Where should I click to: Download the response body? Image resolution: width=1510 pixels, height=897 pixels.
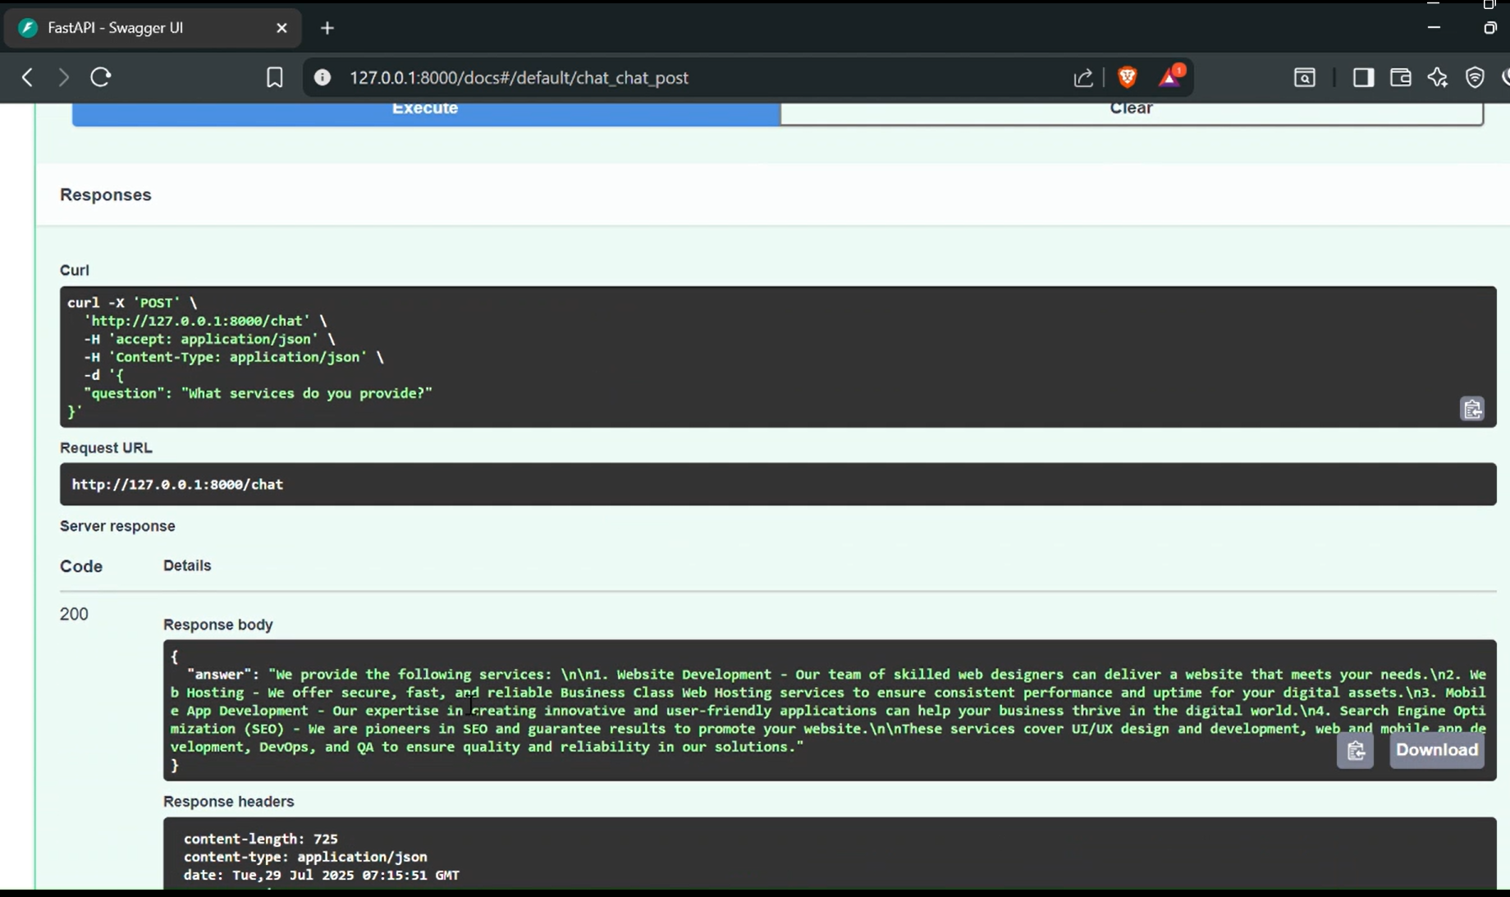click(1436, 750)
